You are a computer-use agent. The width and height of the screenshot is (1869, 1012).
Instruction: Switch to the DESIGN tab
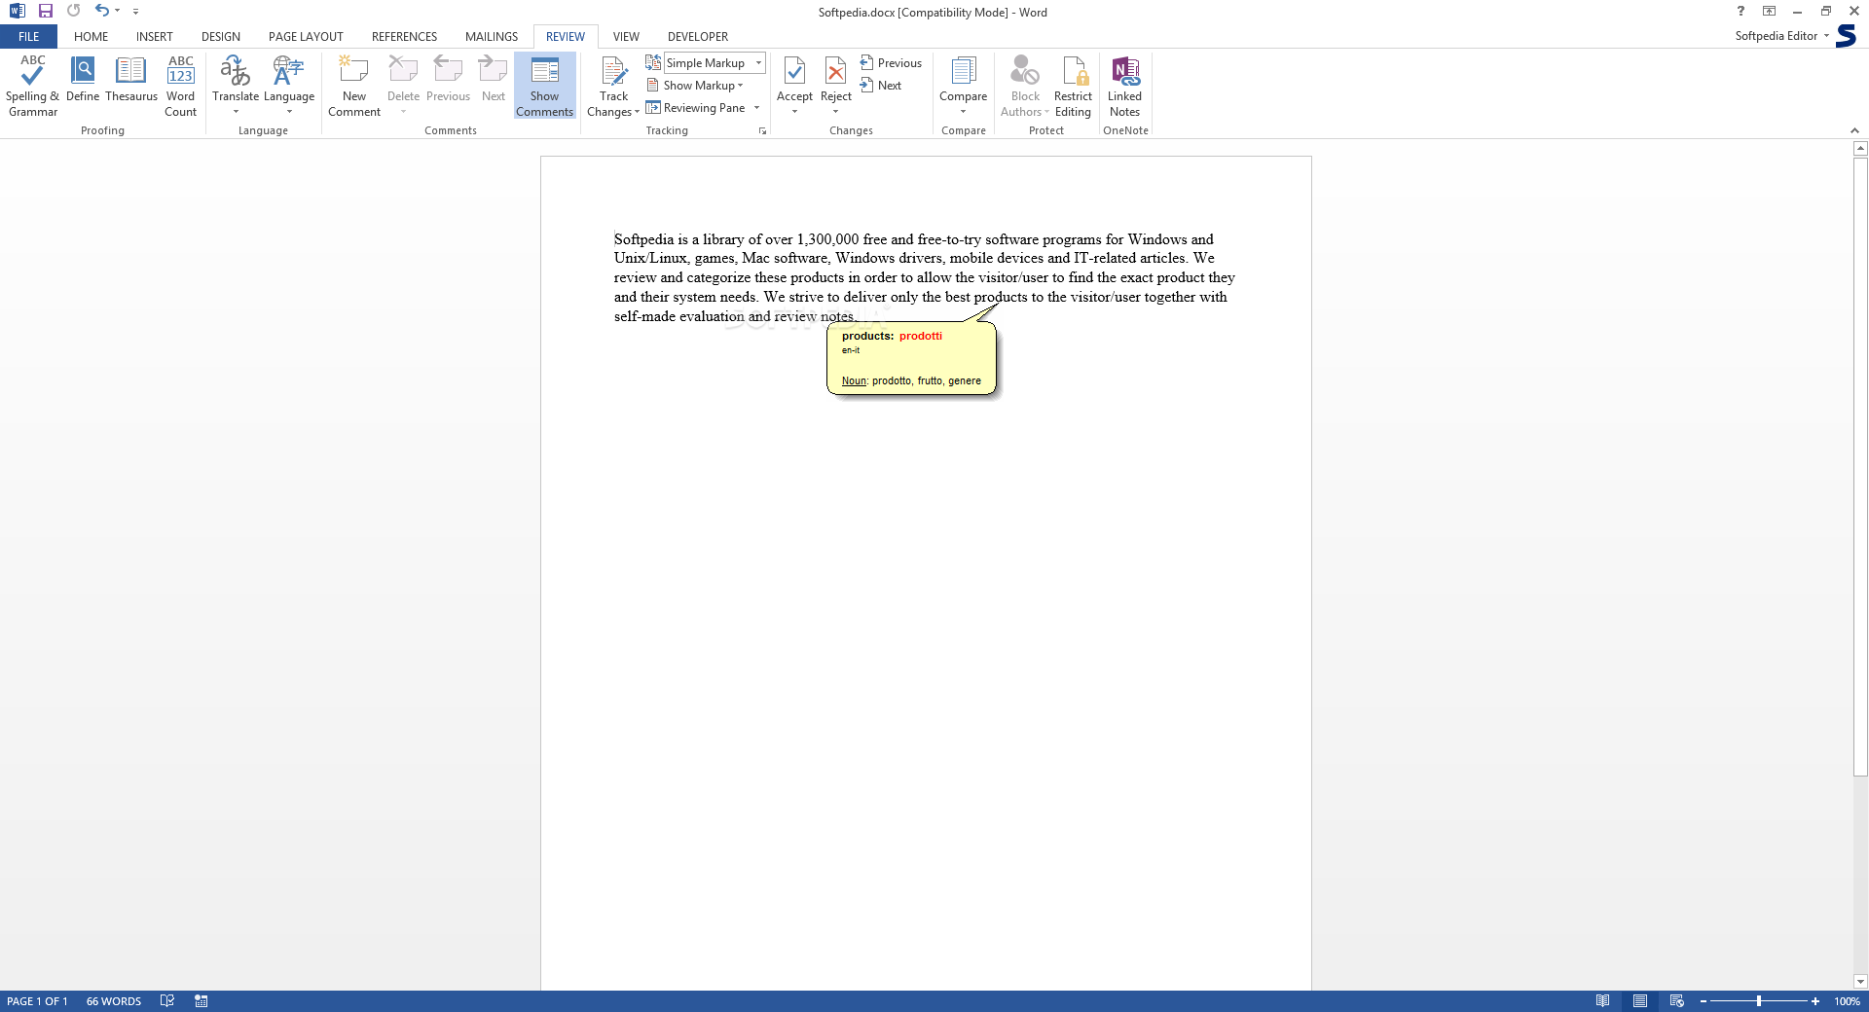pos(221,37)
